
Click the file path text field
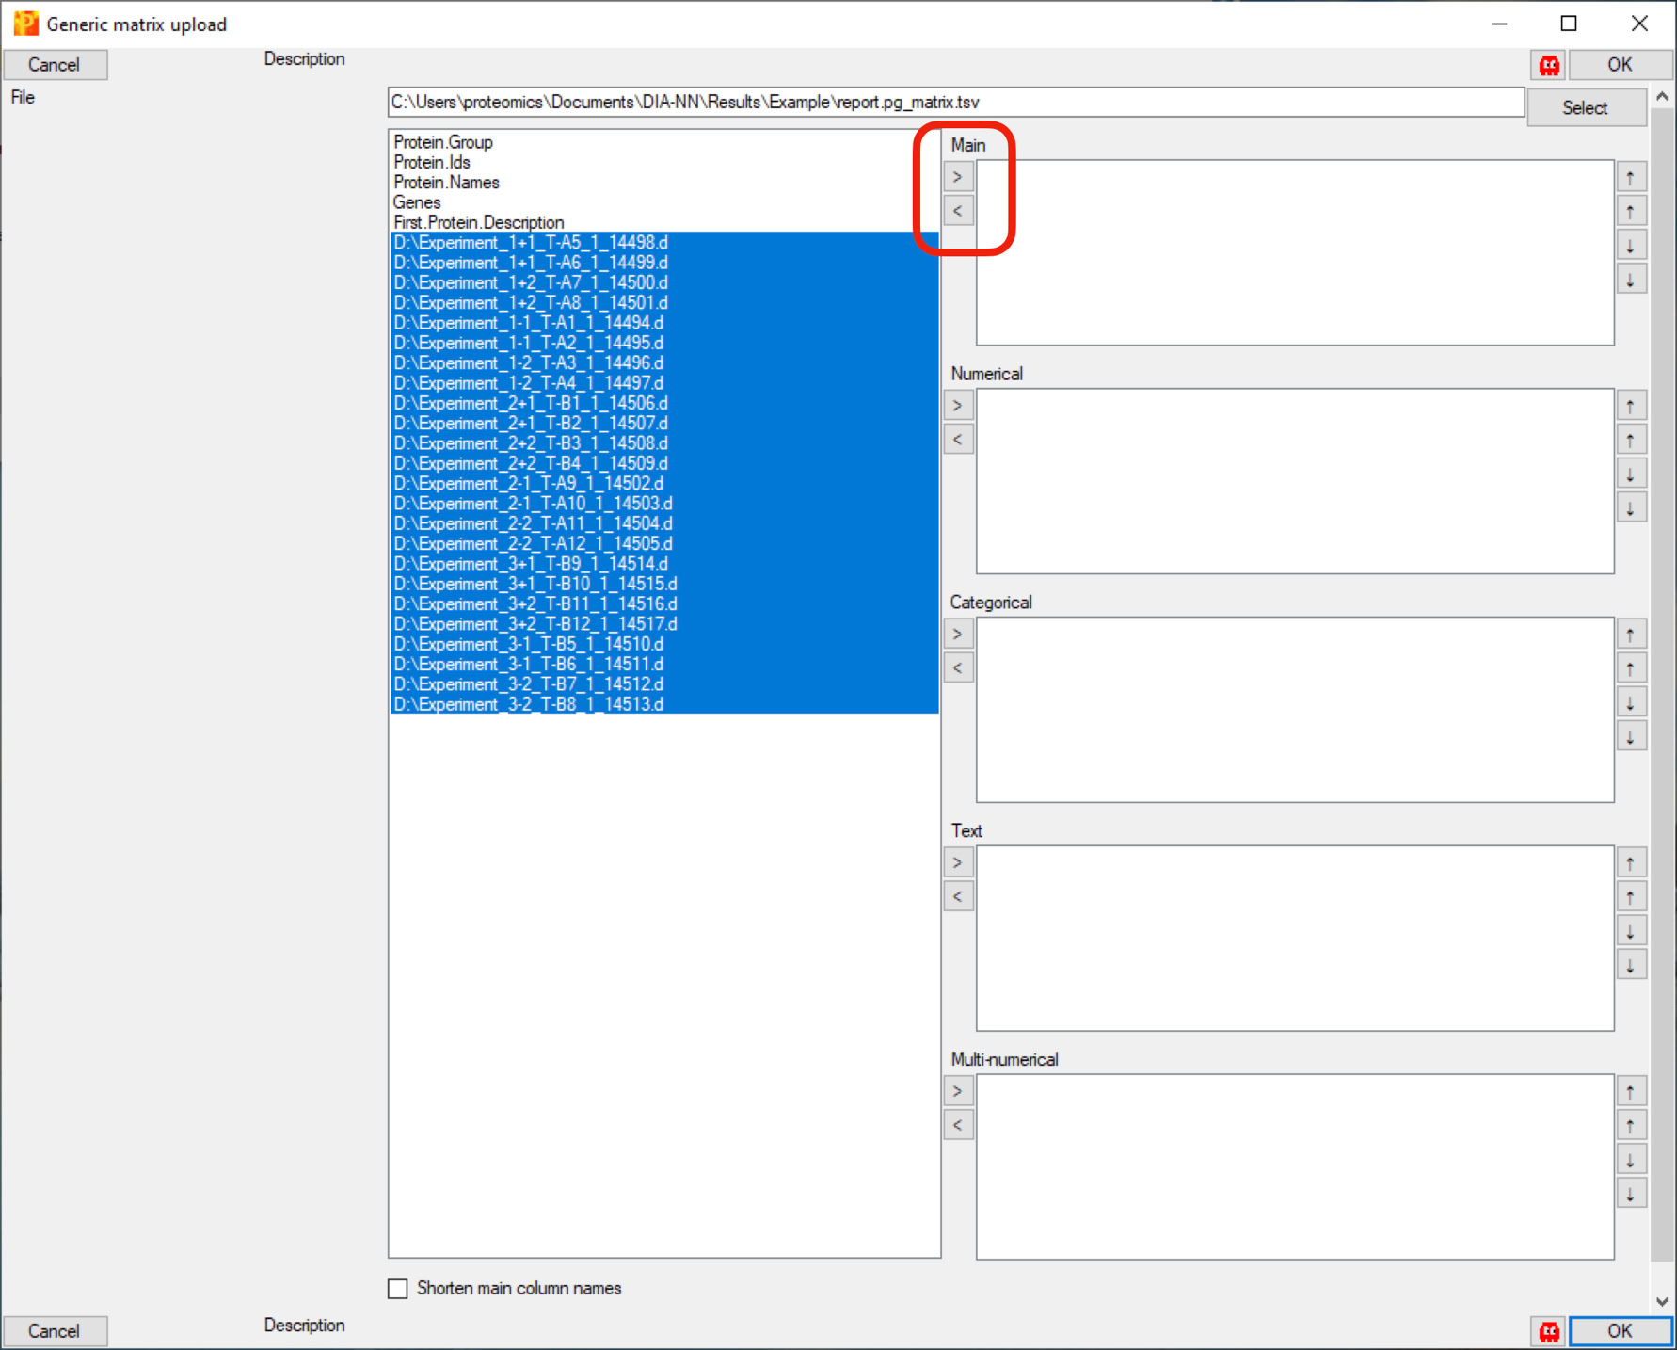955,103
